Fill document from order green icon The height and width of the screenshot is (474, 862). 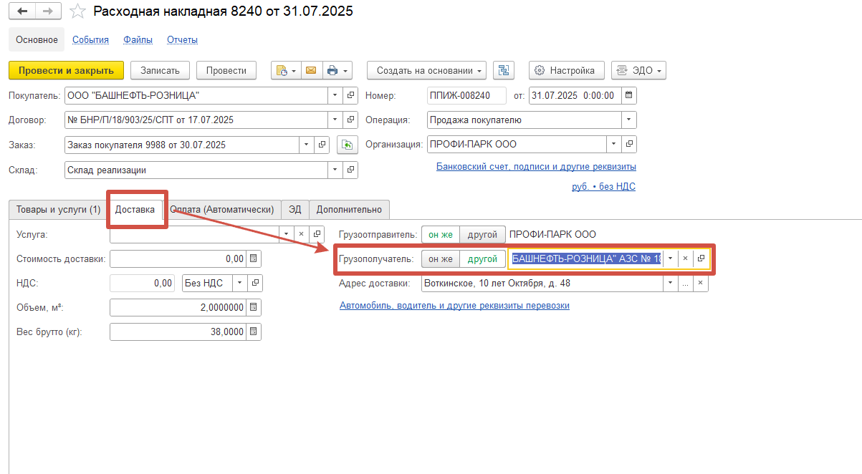point(347,145)
